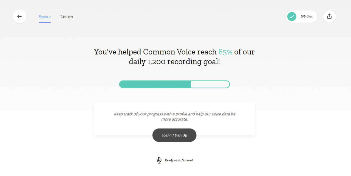The image size is (351, 176).
Task: Click the blue underline beneath Speak
Action: (45, 22)
